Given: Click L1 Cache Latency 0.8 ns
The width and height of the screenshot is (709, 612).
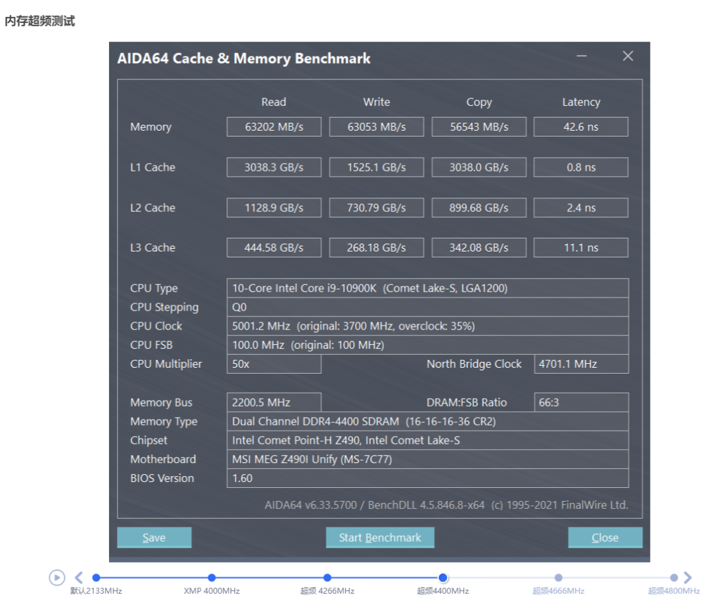Looking at the screenshot, I should pos(581,167).
